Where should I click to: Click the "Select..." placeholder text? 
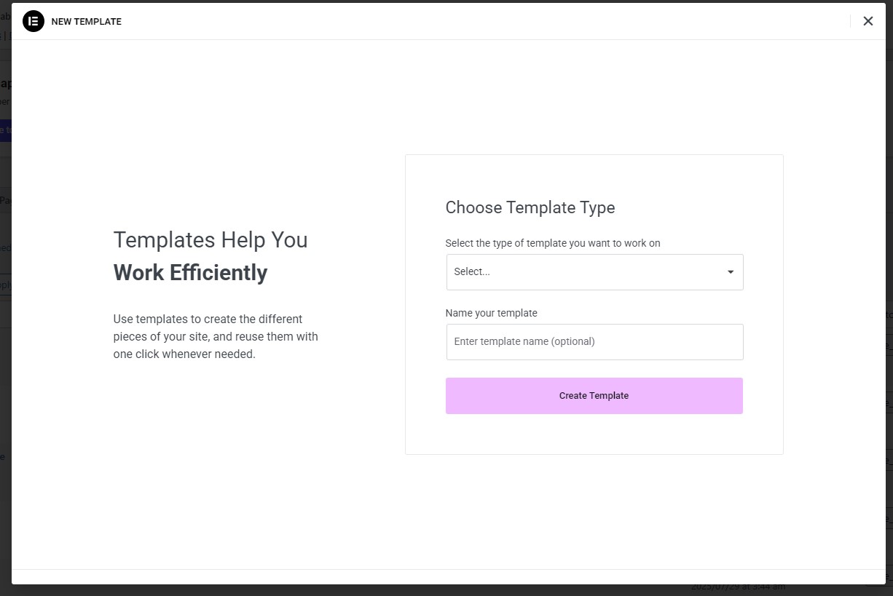coord(472,272)
